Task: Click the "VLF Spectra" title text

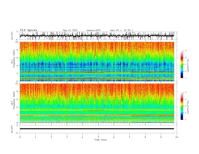Action: pyautogui.click(x=28, y=30)
